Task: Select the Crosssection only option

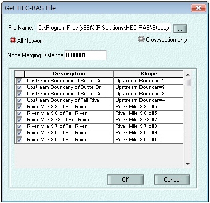Action: 141,39
